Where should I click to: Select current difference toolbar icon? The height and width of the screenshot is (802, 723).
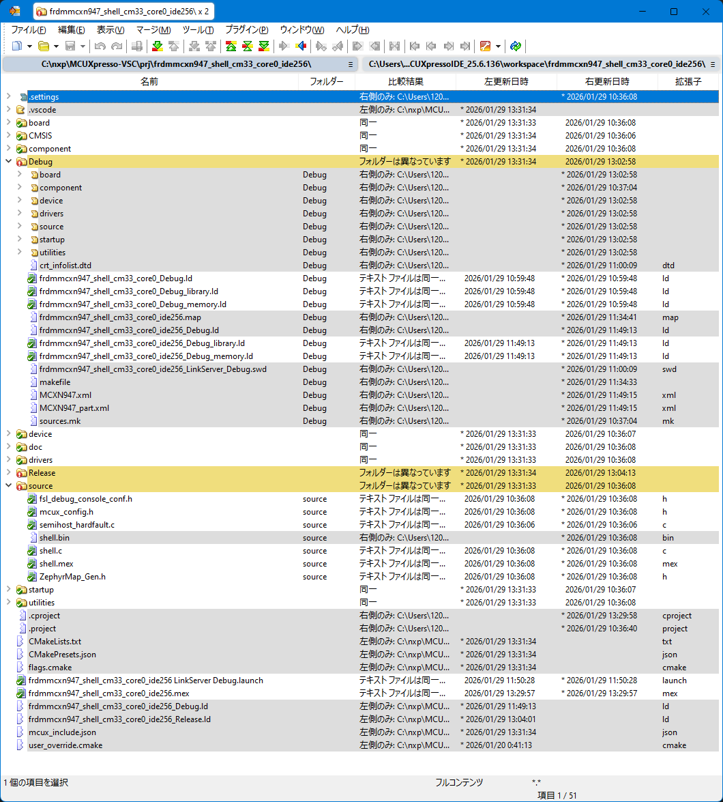click(x=248, y=46)
